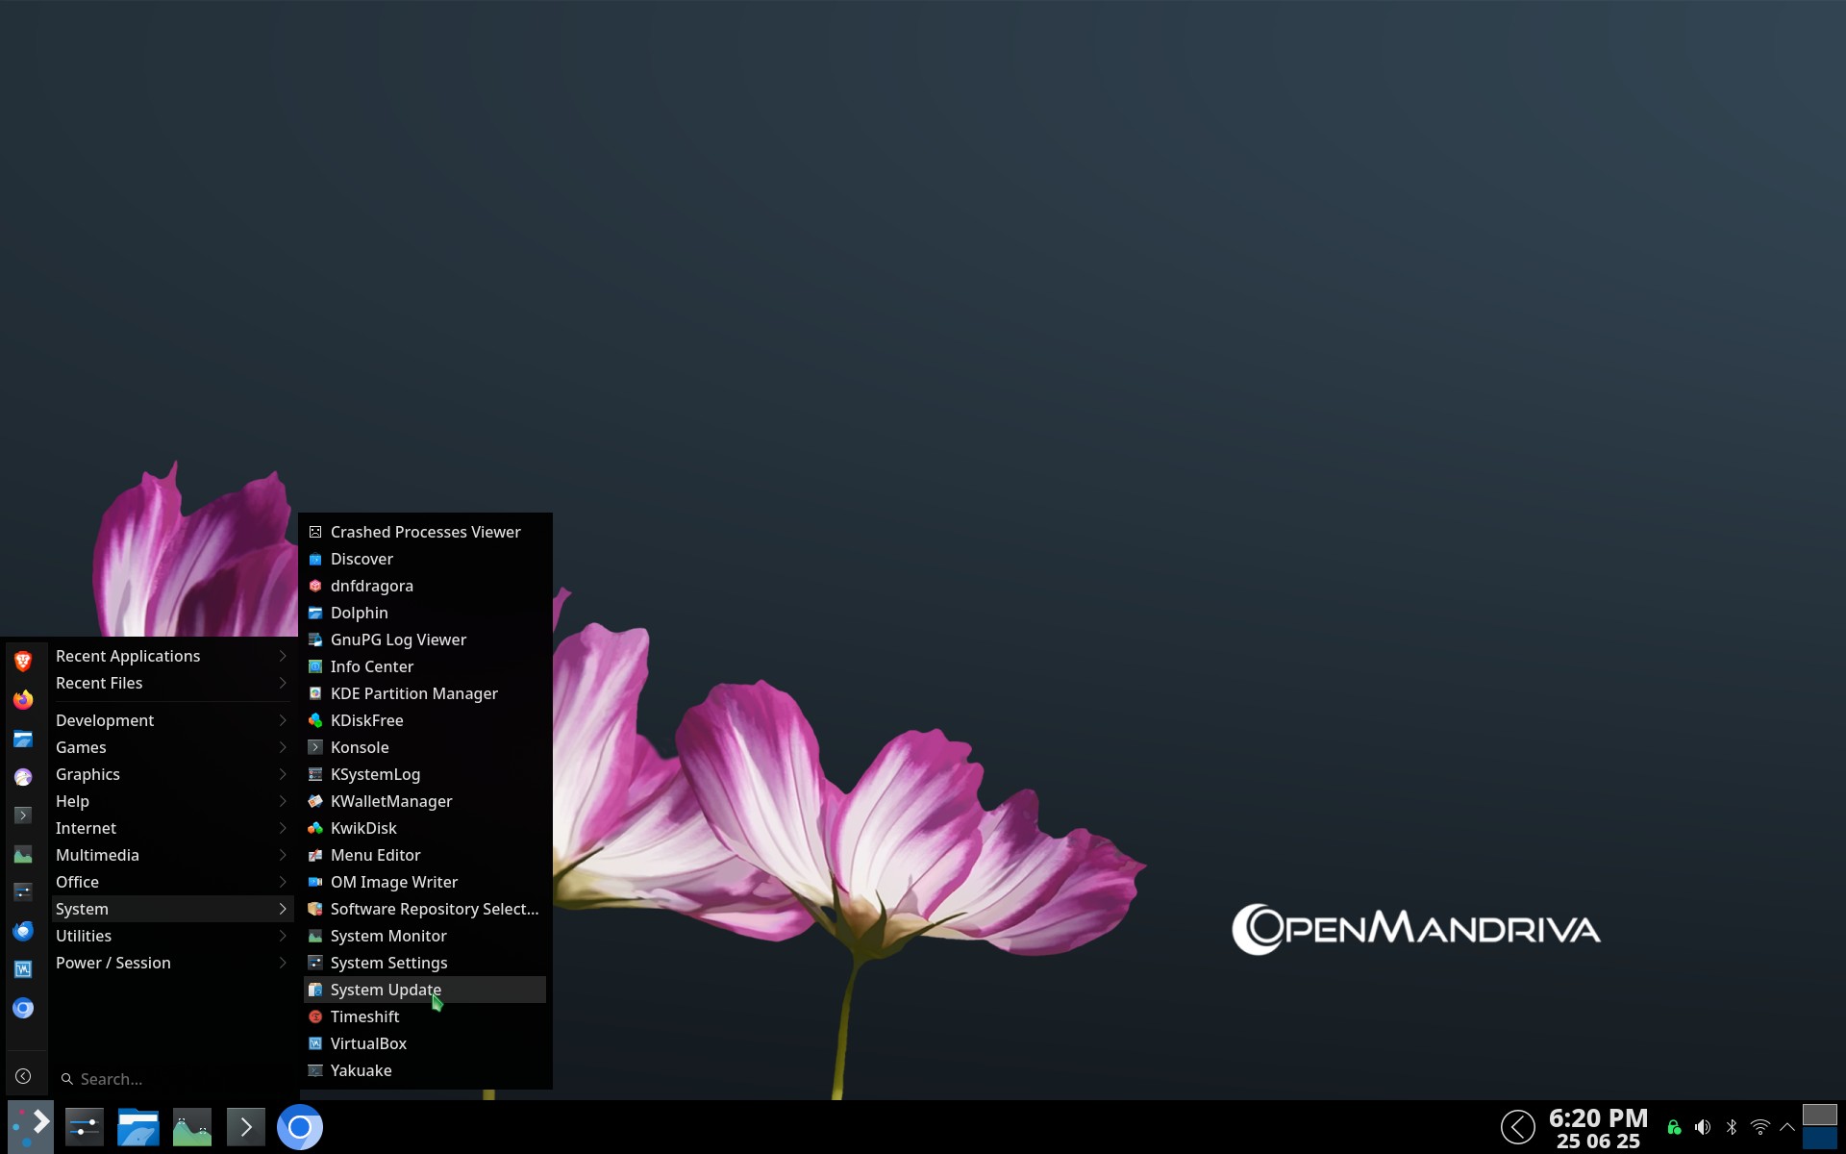This screenshot has height=1154, width=1846.
Task: Expand the Games category
Action: click(x=173, y=747)
